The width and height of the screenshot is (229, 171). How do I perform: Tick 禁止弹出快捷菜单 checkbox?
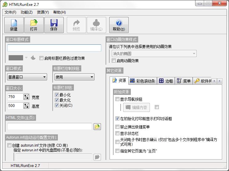pos(117,127)
